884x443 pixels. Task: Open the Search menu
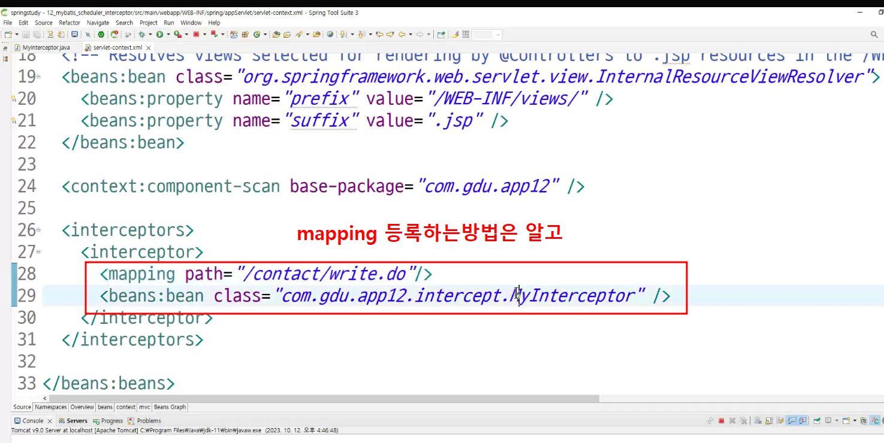point(124,23)
